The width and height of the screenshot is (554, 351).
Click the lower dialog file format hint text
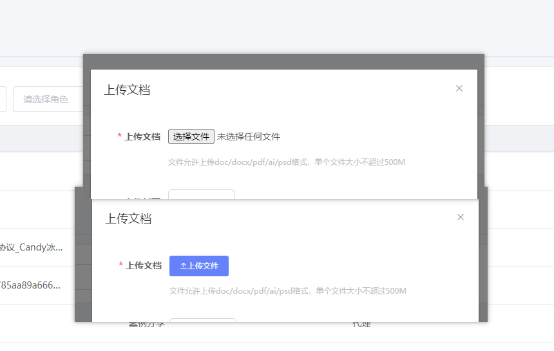[x=287, y=291]
